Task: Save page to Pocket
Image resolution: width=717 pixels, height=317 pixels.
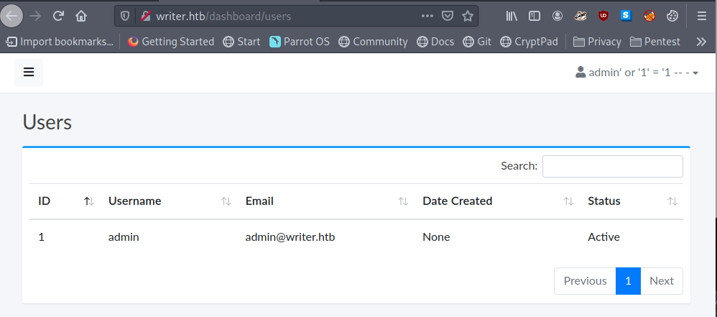Action: 448,15
